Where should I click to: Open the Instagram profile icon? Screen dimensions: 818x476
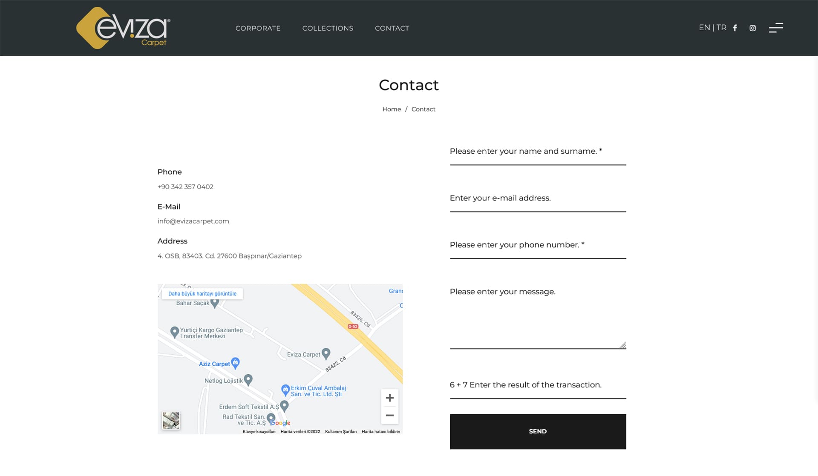pyautogui.click(x=753, y=28)
